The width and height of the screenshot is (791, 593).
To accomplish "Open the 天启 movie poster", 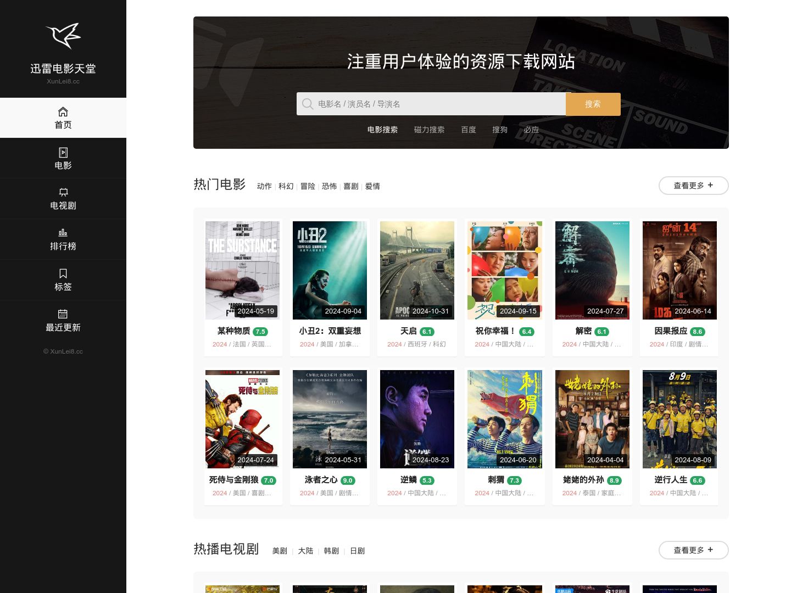I will [417, 270].
